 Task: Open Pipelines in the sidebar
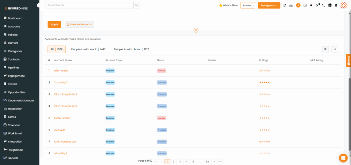coord(14,67)
